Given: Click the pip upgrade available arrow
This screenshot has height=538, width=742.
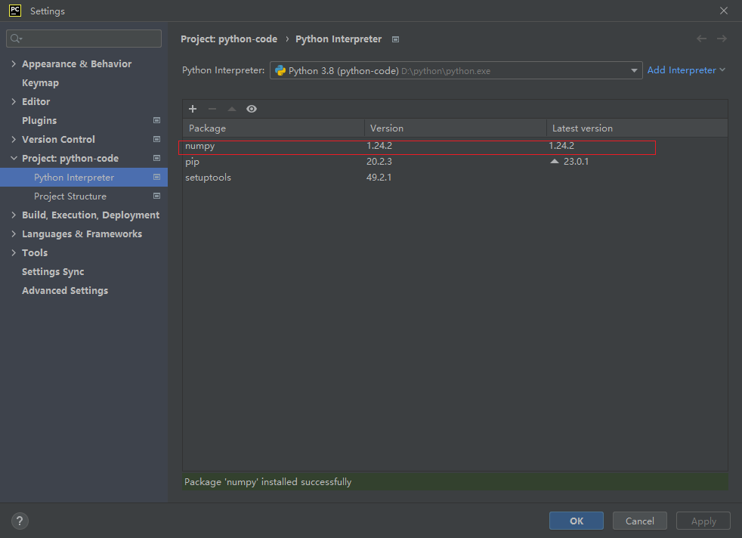Looking at the screenshot, I should pyautogui.click(x=555, y=162).
